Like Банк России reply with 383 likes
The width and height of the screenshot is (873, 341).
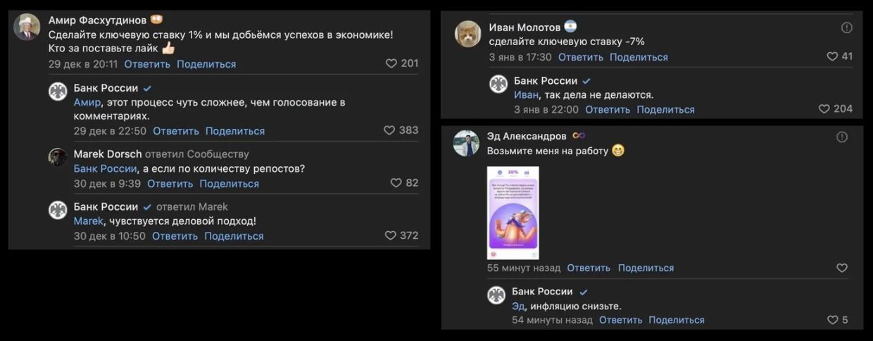(x=389, y=130)
